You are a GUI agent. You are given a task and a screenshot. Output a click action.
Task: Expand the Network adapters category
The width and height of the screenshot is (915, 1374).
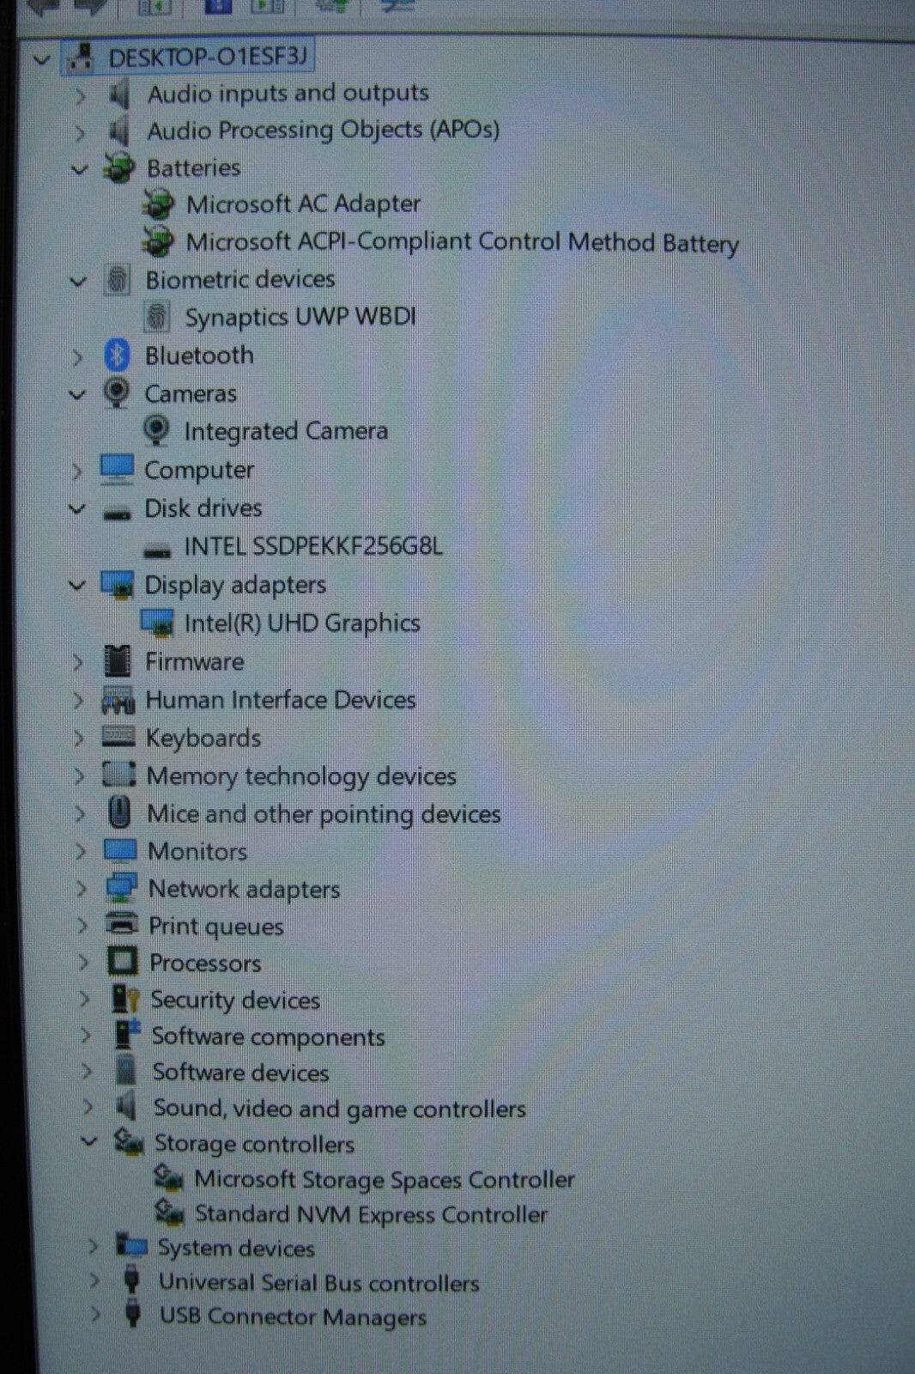[x=82, y=889]
